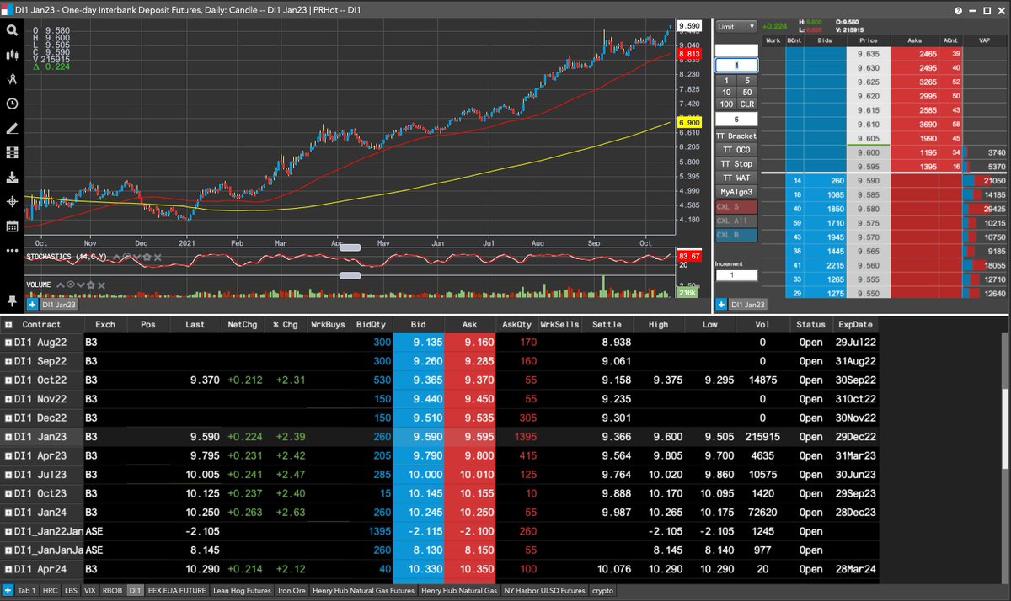Expand the DI1 Sep22 contract row
Screen dimensions: 1011x601
(8, 361)
